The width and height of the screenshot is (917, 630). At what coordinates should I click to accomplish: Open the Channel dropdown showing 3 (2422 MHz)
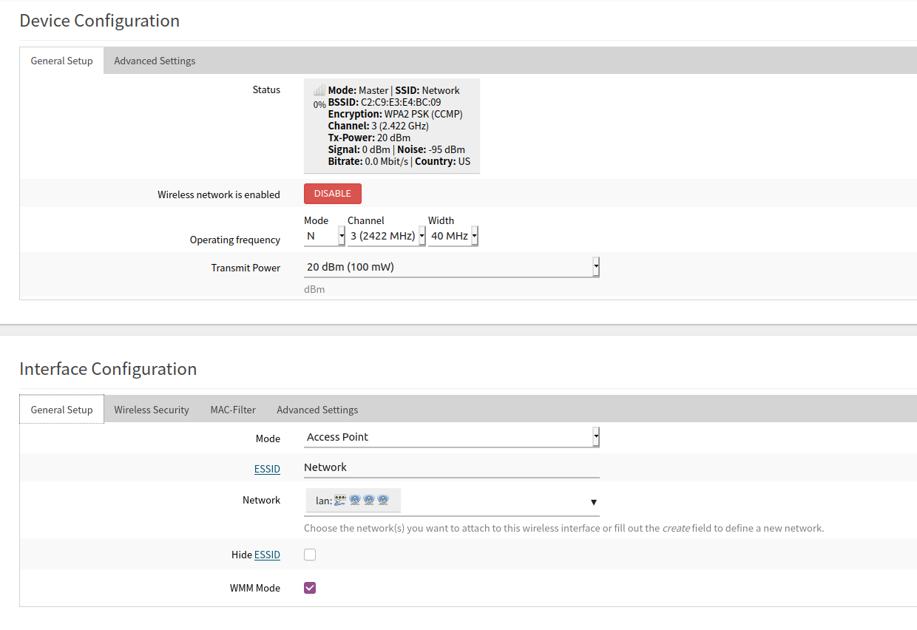click(x=387, y=236)
